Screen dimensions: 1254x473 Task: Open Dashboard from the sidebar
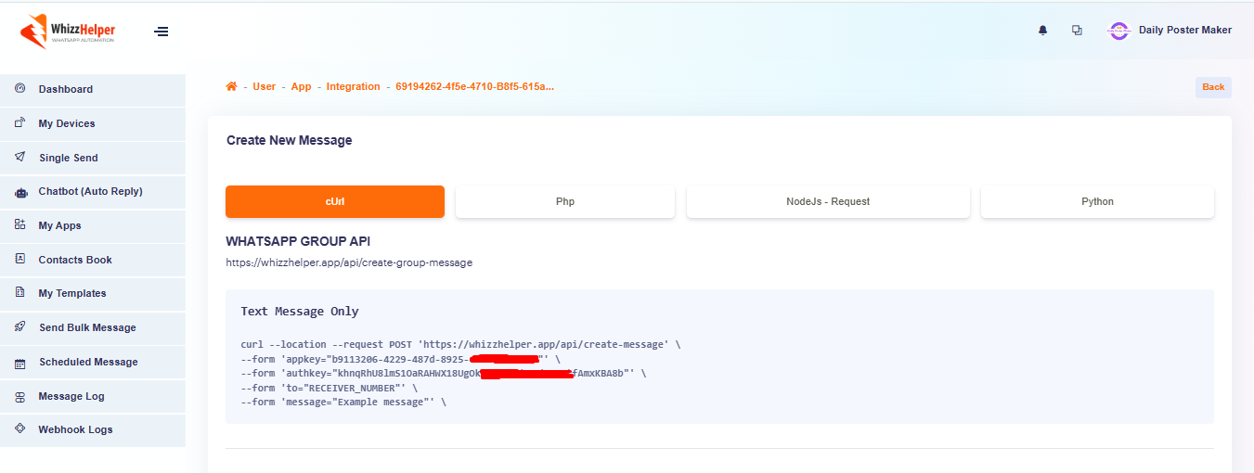pyautogui.click(x=93, y=90)
